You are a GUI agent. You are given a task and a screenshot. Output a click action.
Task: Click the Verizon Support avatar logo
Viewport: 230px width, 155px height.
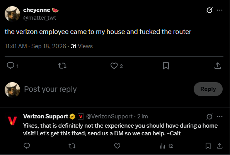12,121
